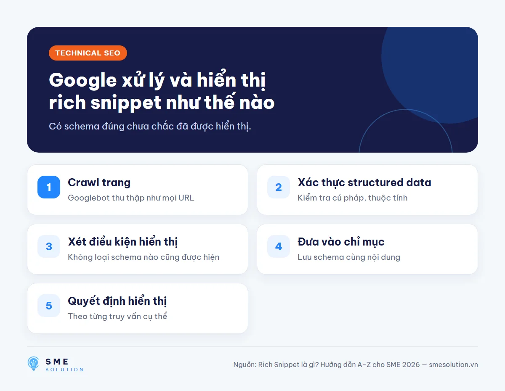Image resolution: width=505 pixels, height=391 pixels.
Task: Click headline line 'rich snippet như thế nào'
Action: pyautogui.click(x=162, y=102)
